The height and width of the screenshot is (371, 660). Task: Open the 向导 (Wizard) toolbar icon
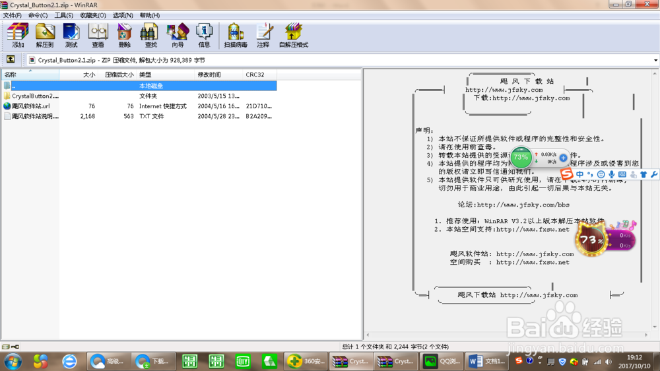click(x=178, y=36)
